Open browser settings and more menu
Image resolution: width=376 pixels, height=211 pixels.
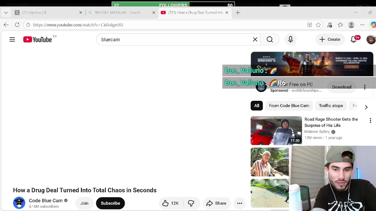(362, 25)
